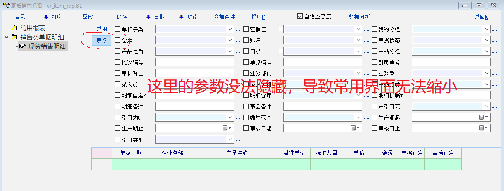Open the 功能 menu
This screenshot has height=191, width=504.
(x=189, y=17)
